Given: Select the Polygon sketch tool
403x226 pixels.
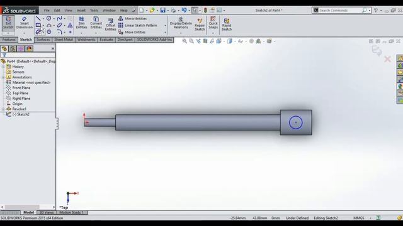Looking at the screenshot, I should pyautogui.click(x=48, y=32).
